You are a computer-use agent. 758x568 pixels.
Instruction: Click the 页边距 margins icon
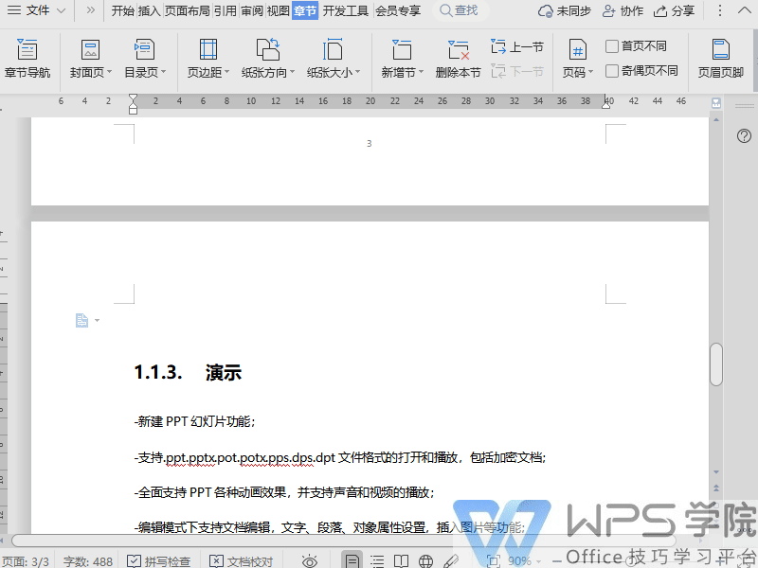click(208, 49)
